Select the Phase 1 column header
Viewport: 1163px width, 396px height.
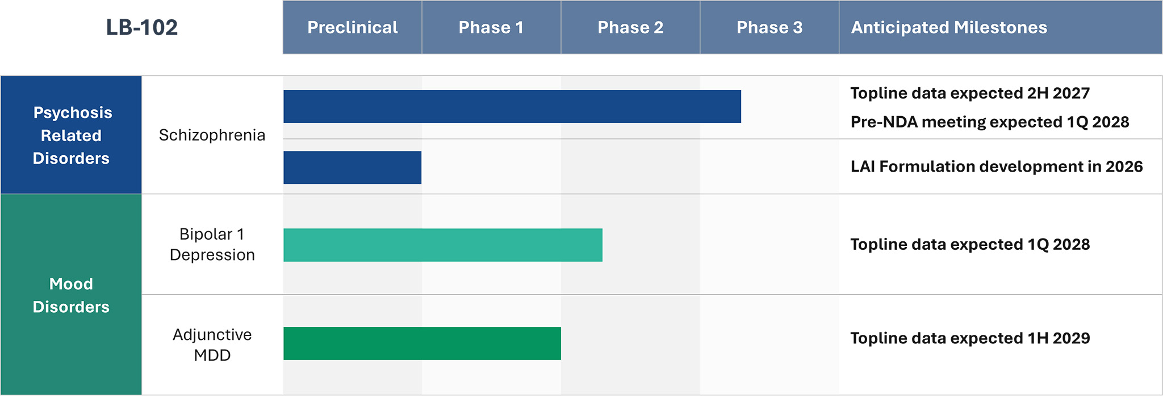pos(491,27)
